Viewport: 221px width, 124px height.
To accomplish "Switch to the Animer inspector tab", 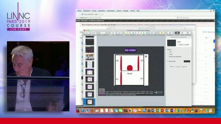I will coord(182,33).
